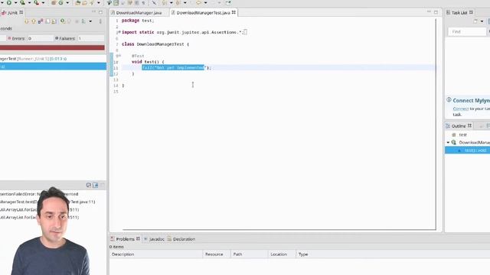Image resolution: width=490 pixels, height=275 pixels.
Task: Click the Failures count field
Action: 90,38
